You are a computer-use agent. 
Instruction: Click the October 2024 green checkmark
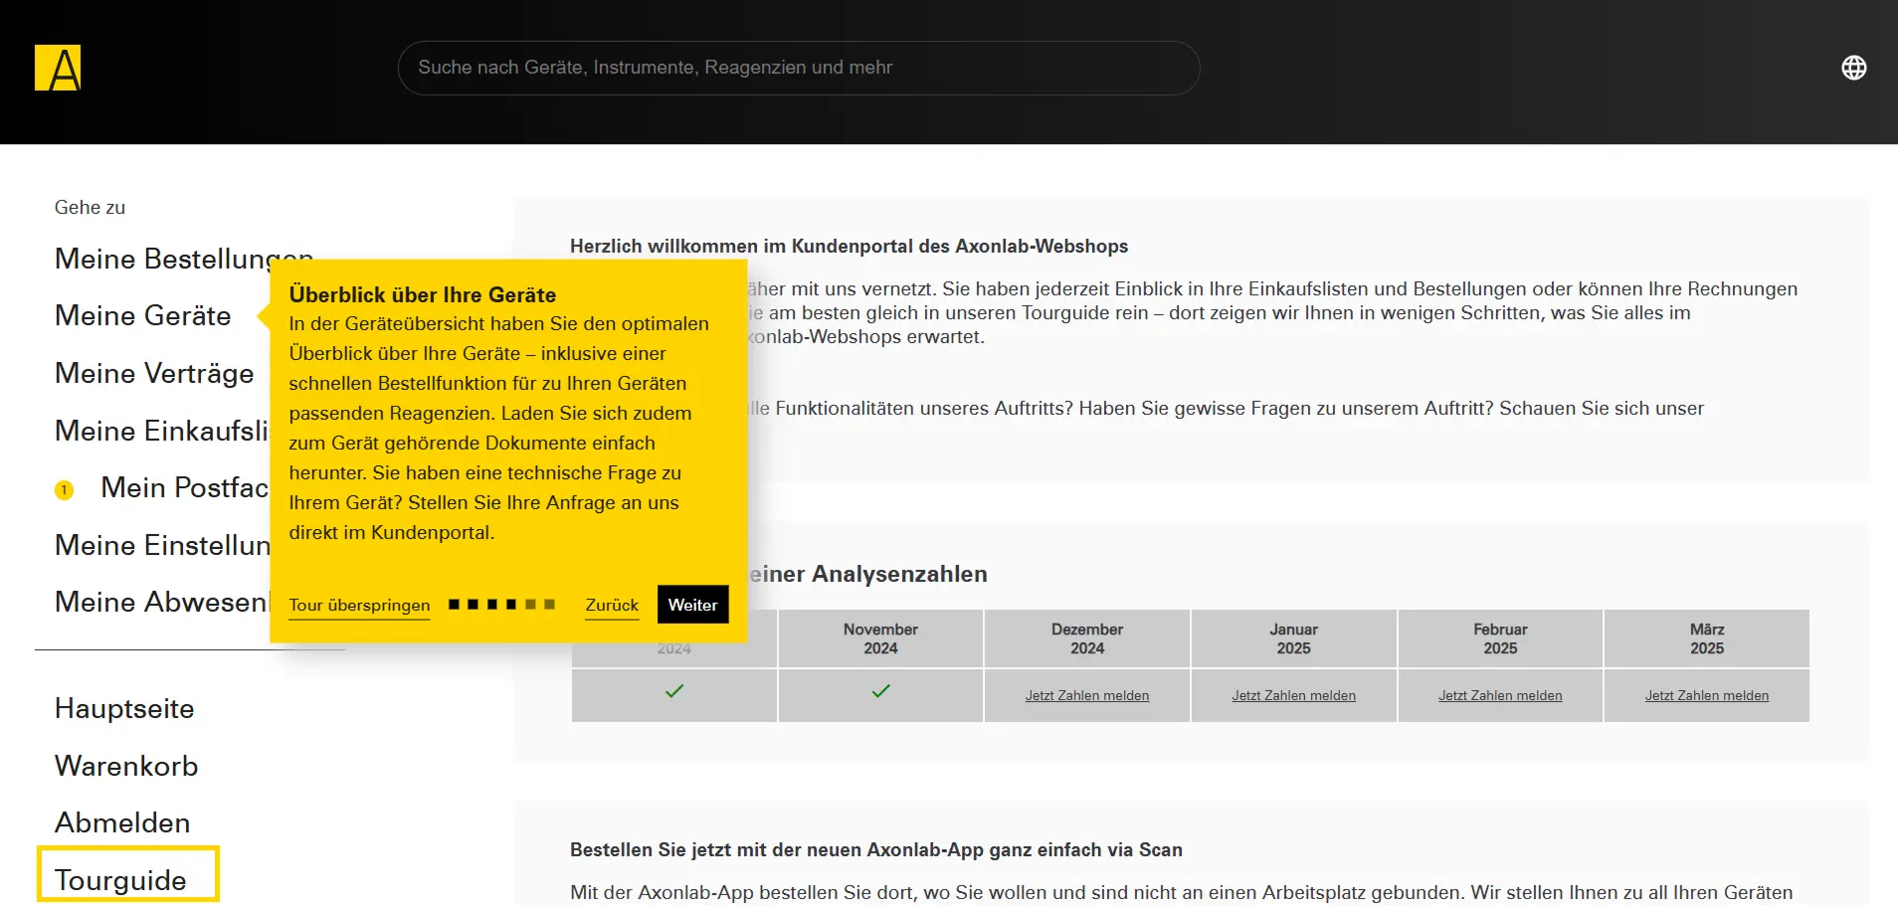pyautogui.click(x=674, y=691)
